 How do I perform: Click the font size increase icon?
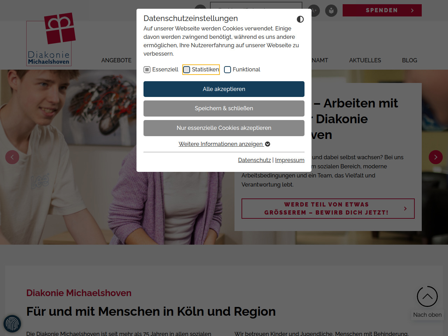314,10
